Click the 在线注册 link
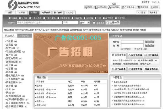Viewport: 164px width, 109px height. pos(138,49)
